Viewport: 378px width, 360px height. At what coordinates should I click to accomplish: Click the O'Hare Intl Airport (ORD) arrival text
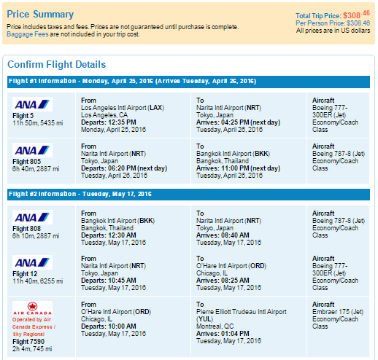(x=231, y=266)
